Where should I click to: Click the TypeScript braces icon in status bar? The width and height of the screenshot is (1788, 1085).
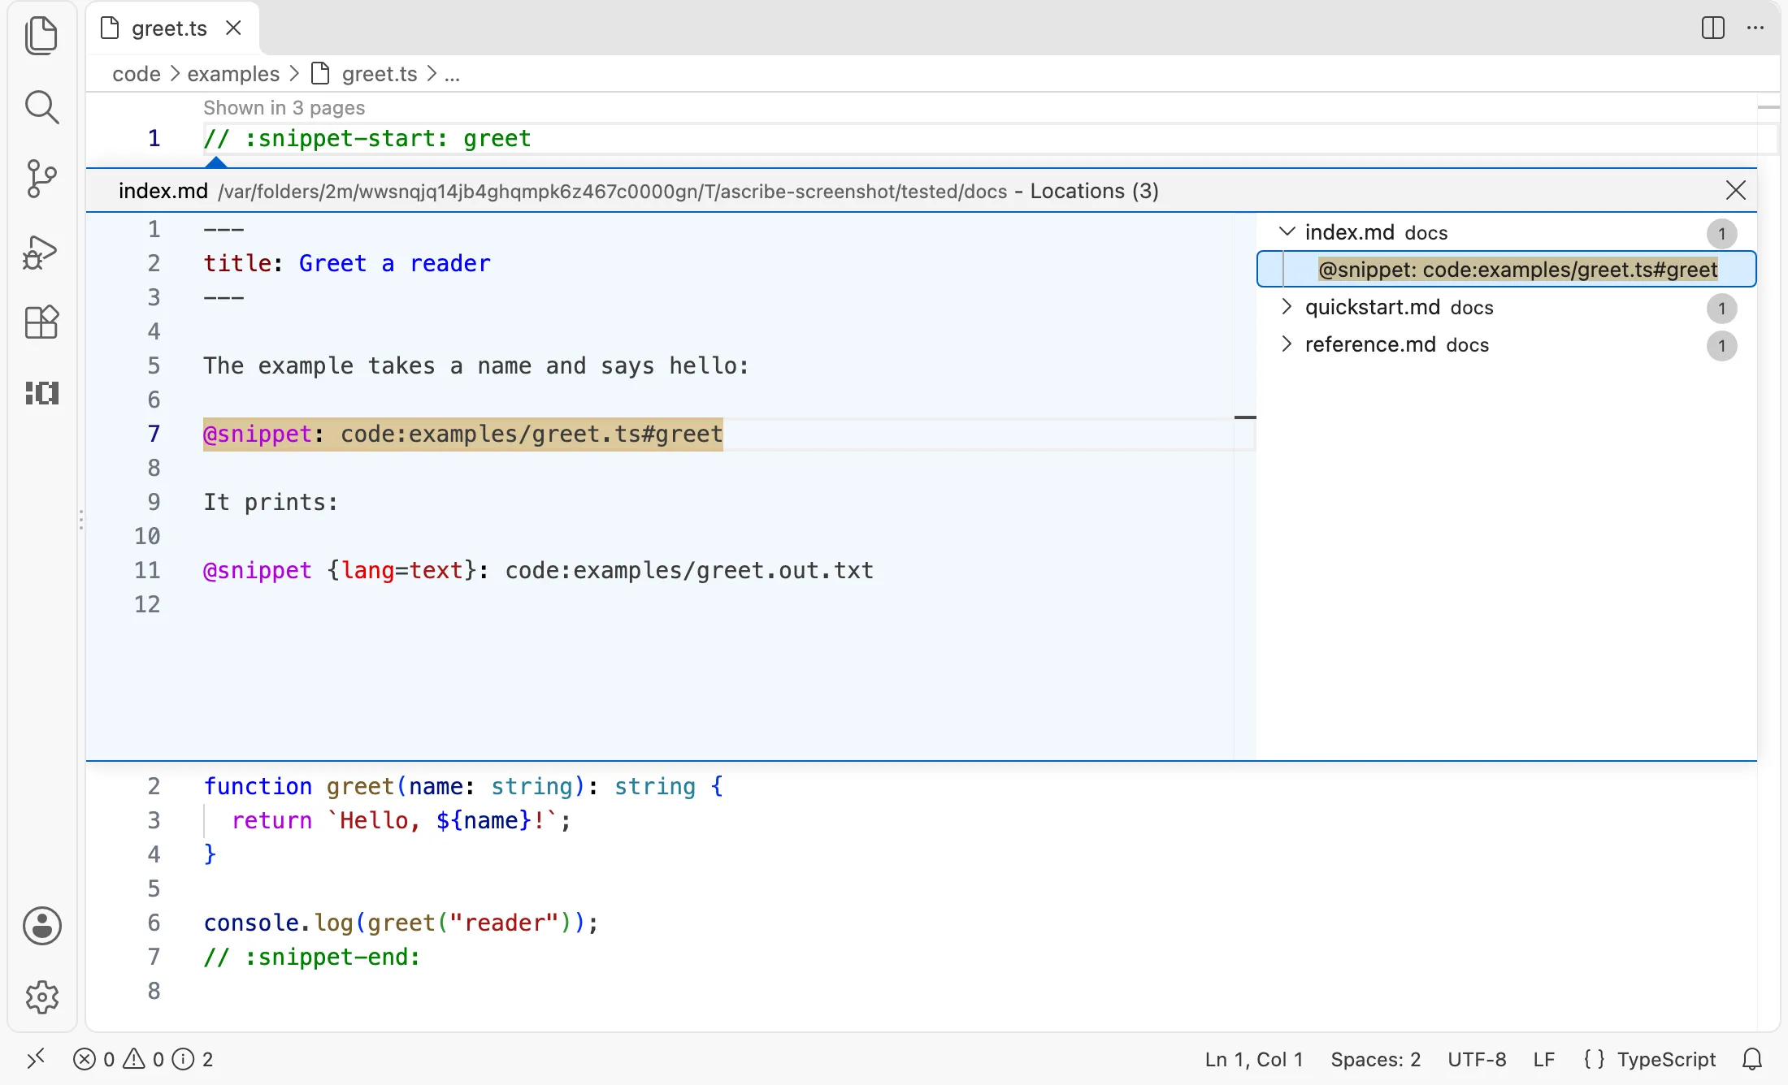tap(1594, 1059)
